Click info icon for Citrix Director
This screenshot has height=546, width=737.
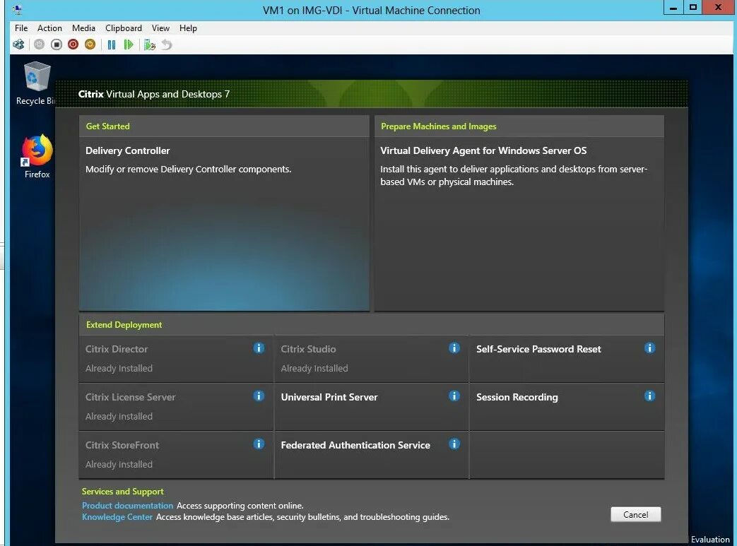[x=259, y=348]
